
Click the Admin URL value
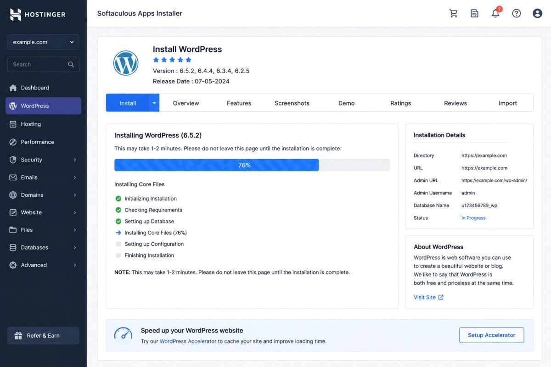pyautogui.click(x=494, y=181)
